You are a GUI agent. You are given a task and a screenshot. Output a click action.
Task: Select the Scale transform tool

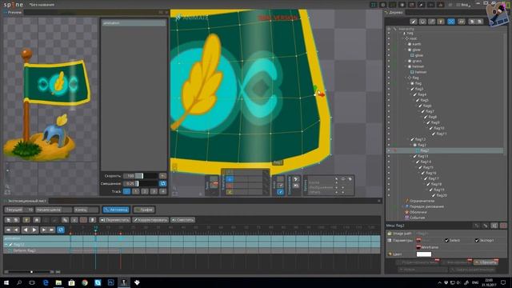pyautogui.click(x=230, y=186)
